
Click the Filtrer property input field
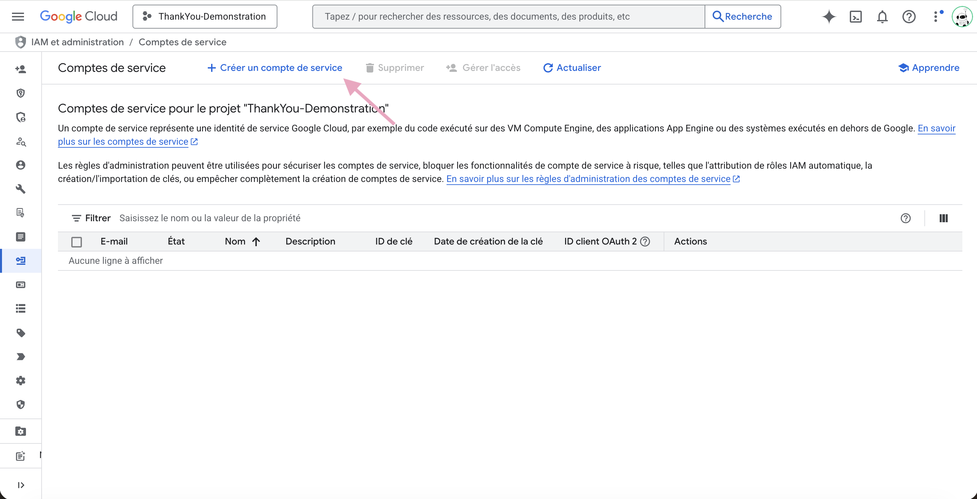[210, 218]
